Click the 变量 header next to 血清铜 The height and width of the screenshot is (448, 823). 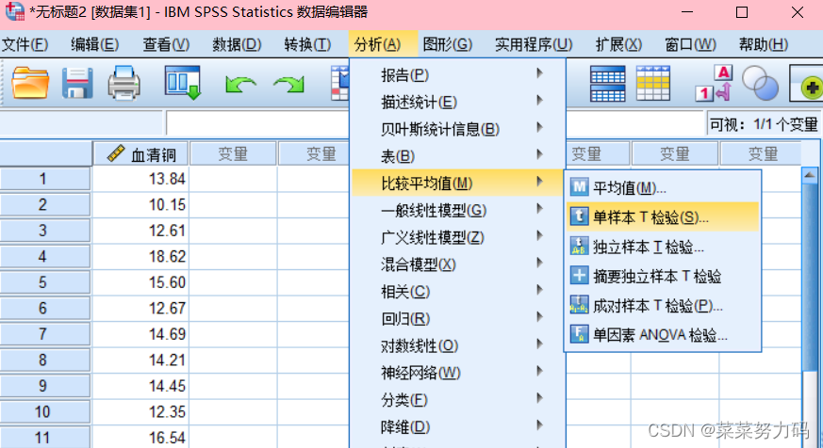(x=233, y=153)
